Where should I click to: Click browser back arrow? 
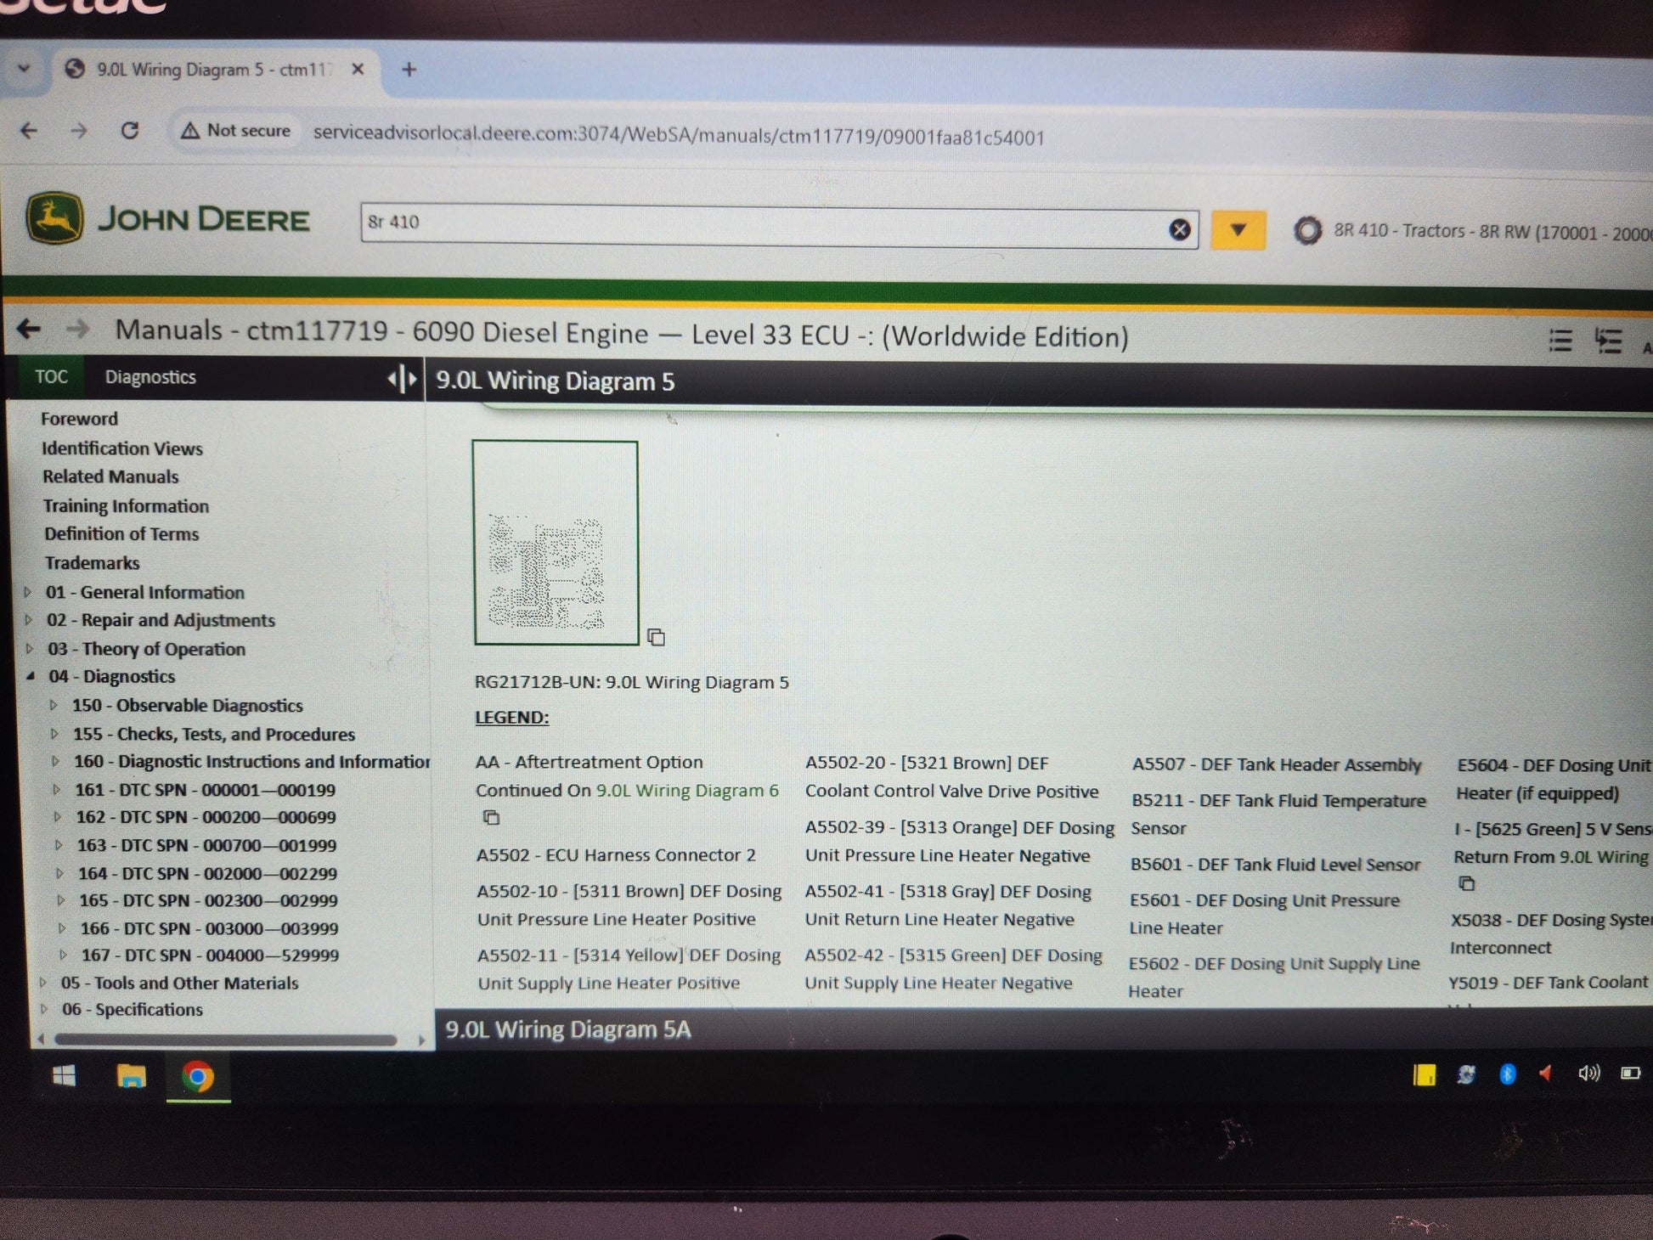tap(29, 130)
